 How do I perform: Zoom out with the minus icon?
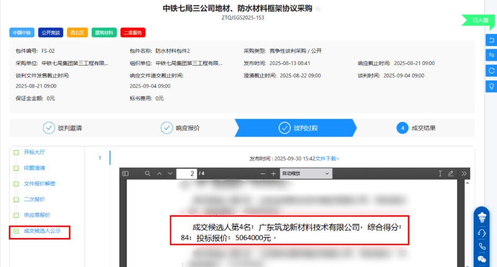pyautogui.click(x=263, y=173)
